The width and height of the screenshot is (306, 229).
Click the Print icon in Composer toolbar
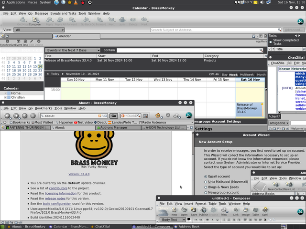(x=224, y=210)
